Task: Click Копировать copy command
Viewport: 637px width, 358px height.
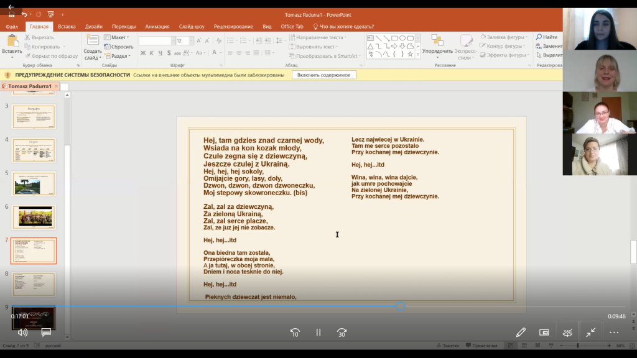Action: click(x=45, y=47)
